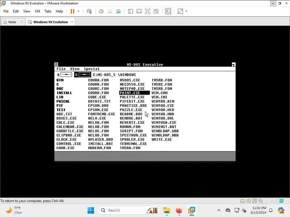Viewport: 290px width, 217px height.
Task: Select WRITE.EXE file
Action: point(162,140)
